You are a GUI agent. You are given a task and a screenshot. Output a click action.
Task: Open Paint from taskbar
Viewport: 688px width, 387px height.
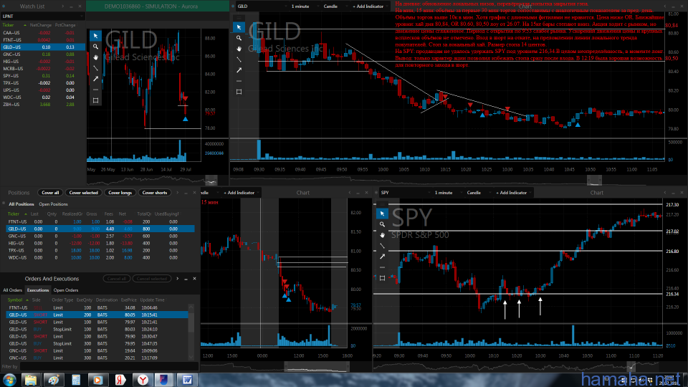click(53, 380)
